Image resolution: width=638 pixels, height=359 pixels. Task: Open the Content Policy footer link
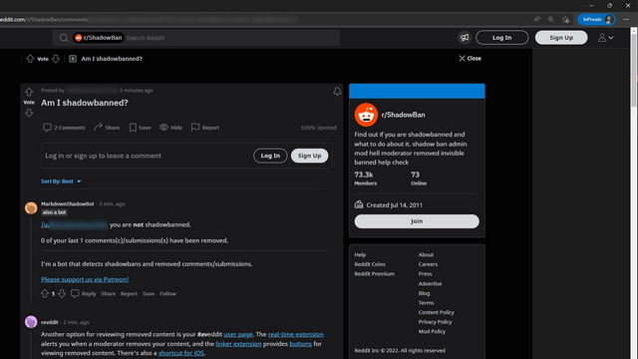tap(437, 312)
